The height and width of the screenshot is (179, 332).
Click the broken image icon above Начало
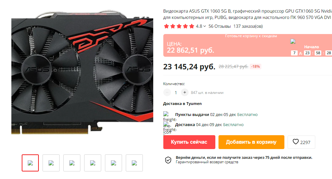[293, 42]
